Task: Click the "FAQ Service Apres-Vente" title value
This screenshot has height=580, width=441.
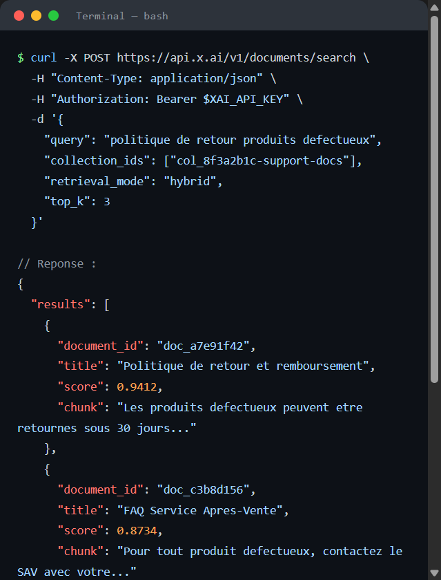Action: click(x=200, y=510)
